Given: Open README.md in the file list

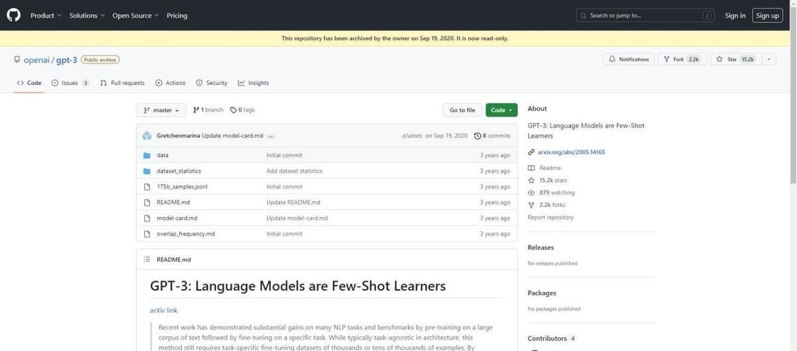Looking at the screenshot, I should click(173, 202).
